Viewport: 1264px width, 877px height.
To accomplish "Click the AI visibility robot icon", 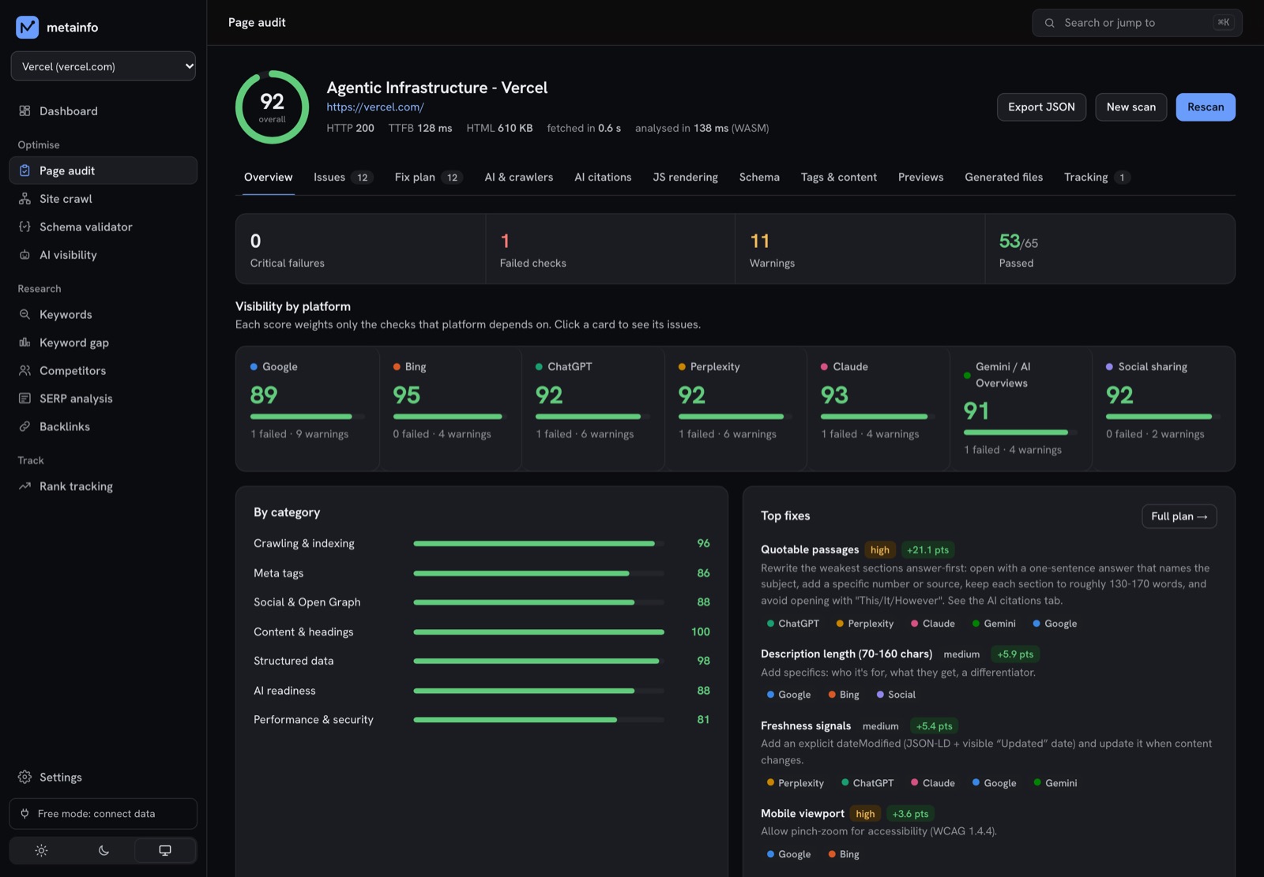I will (24, 255).
